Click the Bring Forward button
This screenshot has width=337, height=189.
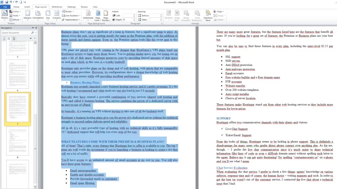click(186, 15)
